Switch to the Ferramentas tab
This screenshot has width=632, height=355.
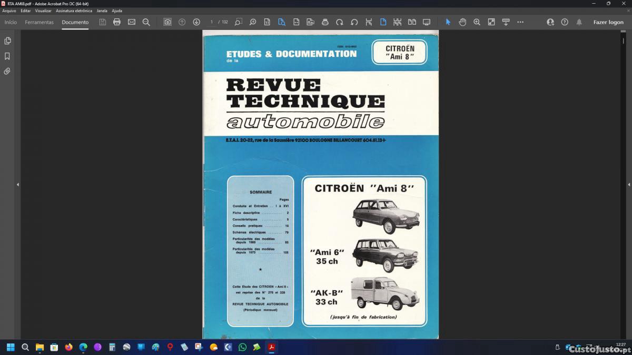39,22
